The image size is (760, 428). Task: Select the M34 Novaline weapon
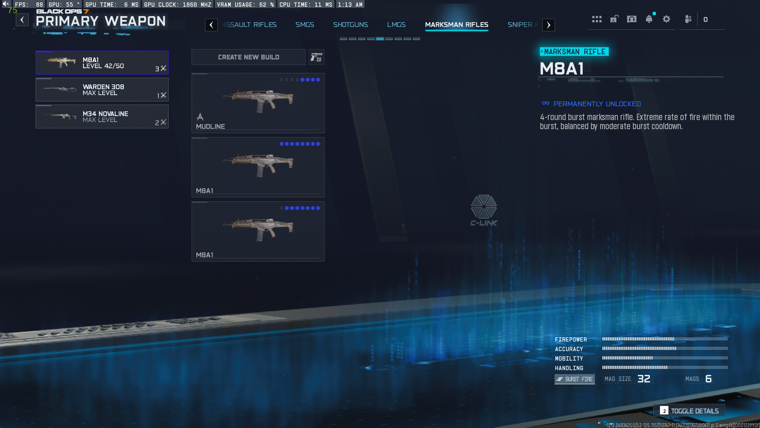click(102, 117)
